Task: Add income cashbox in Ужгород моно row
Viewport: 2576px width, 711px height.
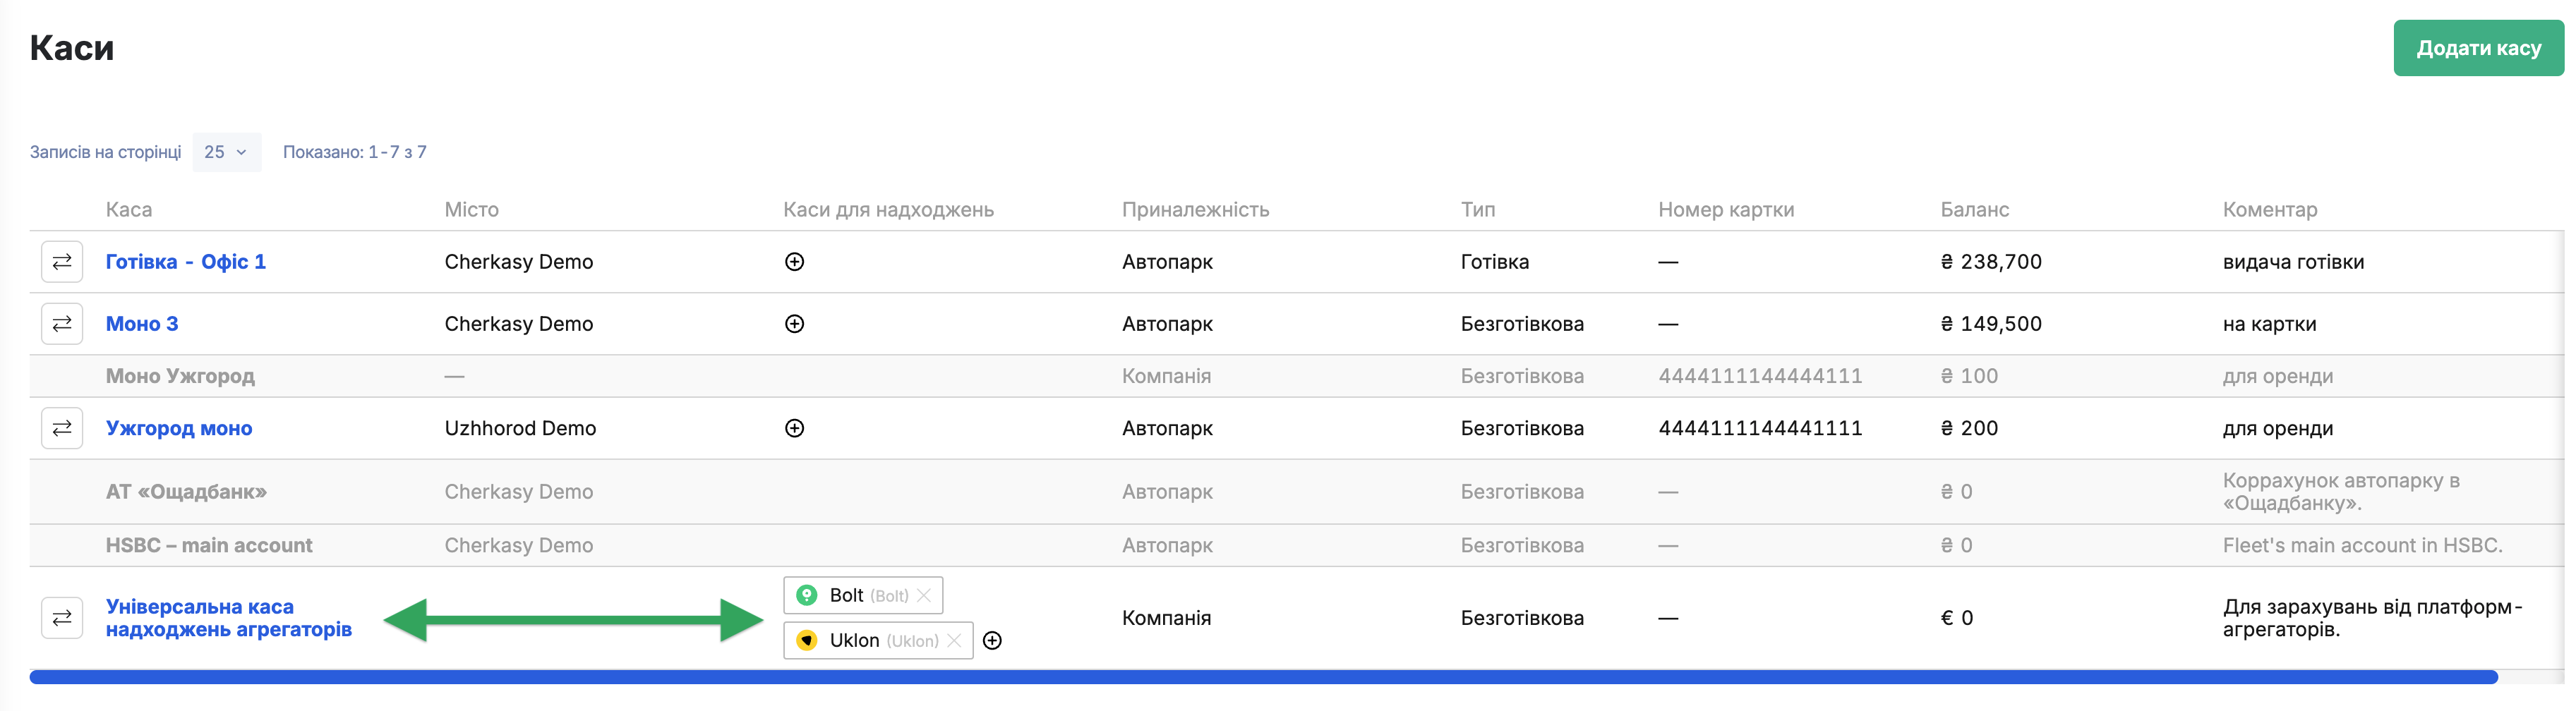Action: pyautogui.click(x=794, y=428)
